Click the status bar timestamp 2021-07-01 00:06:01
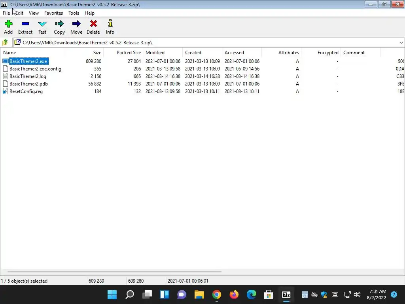 188,281
